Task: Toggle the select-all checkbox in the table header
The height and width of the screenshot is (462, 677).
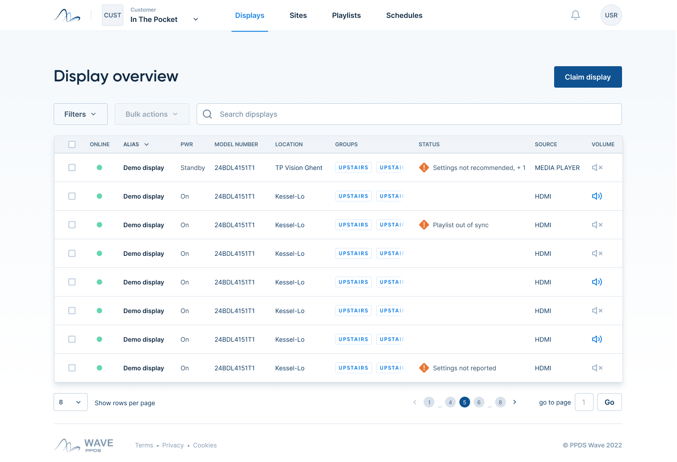Action: click(x=72, y=144)
